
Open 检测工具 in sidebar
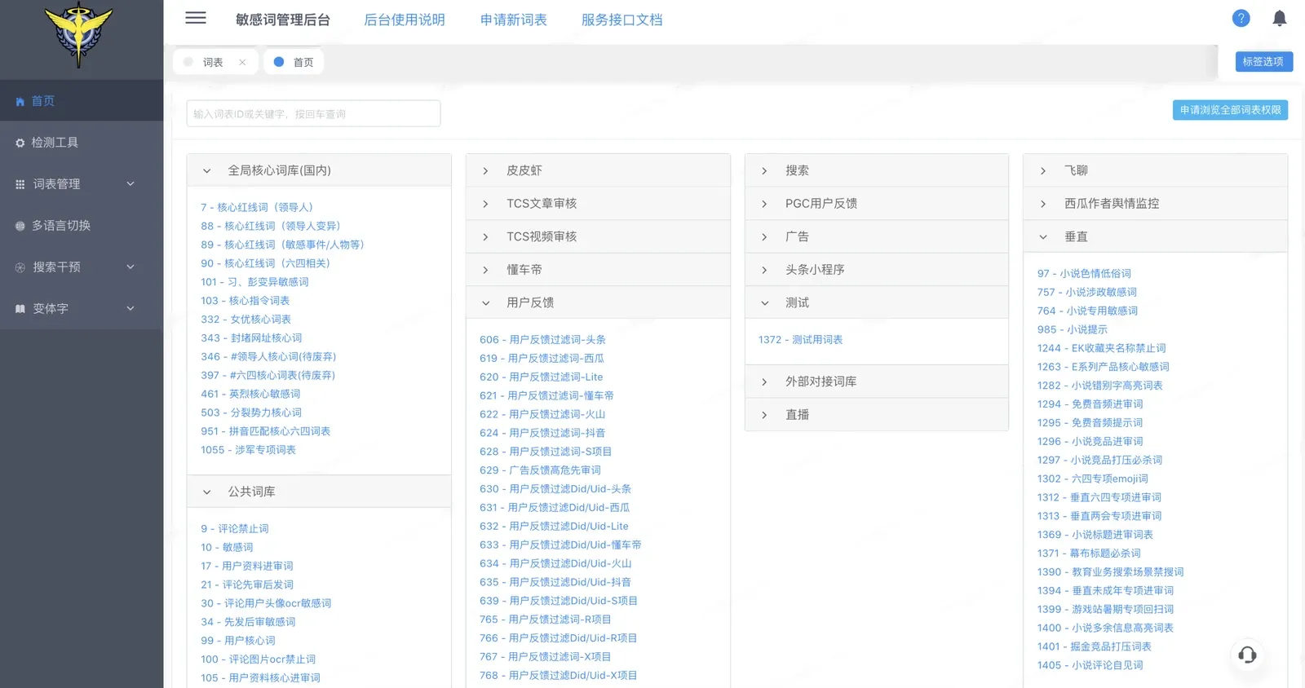point(82,143)
